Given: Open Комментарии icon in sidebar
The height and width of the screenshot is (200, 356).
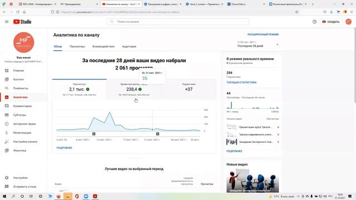Looking at the screenshot, I should tap(7, 106).
